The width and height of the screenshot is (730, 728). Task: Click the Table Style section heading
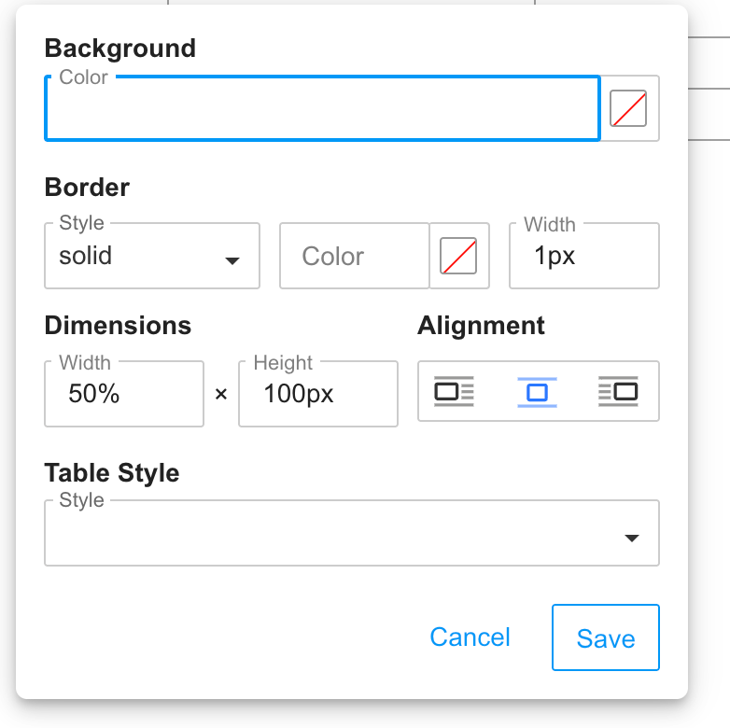(112, 472)
